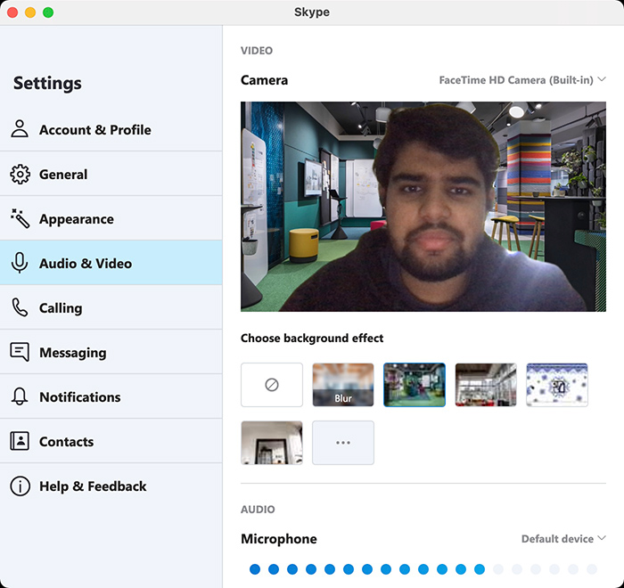Select the no background effect option

[272, 385]
